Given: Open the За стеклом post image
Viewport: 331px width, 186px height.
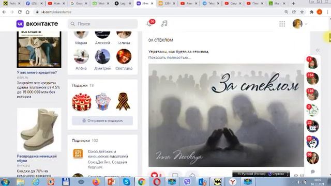Looking at the screenshot, I should 227,115.
